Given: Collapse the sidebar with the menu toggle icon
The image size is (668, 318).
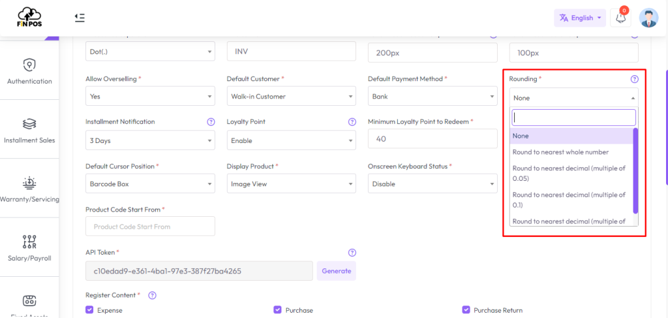Looking at the screenshot, I should (x=80, y=18).
